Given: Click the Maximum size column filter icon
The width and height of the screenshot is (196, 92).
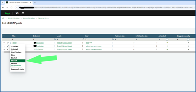Looking at the screenshot, I should (x=115, y=39).
